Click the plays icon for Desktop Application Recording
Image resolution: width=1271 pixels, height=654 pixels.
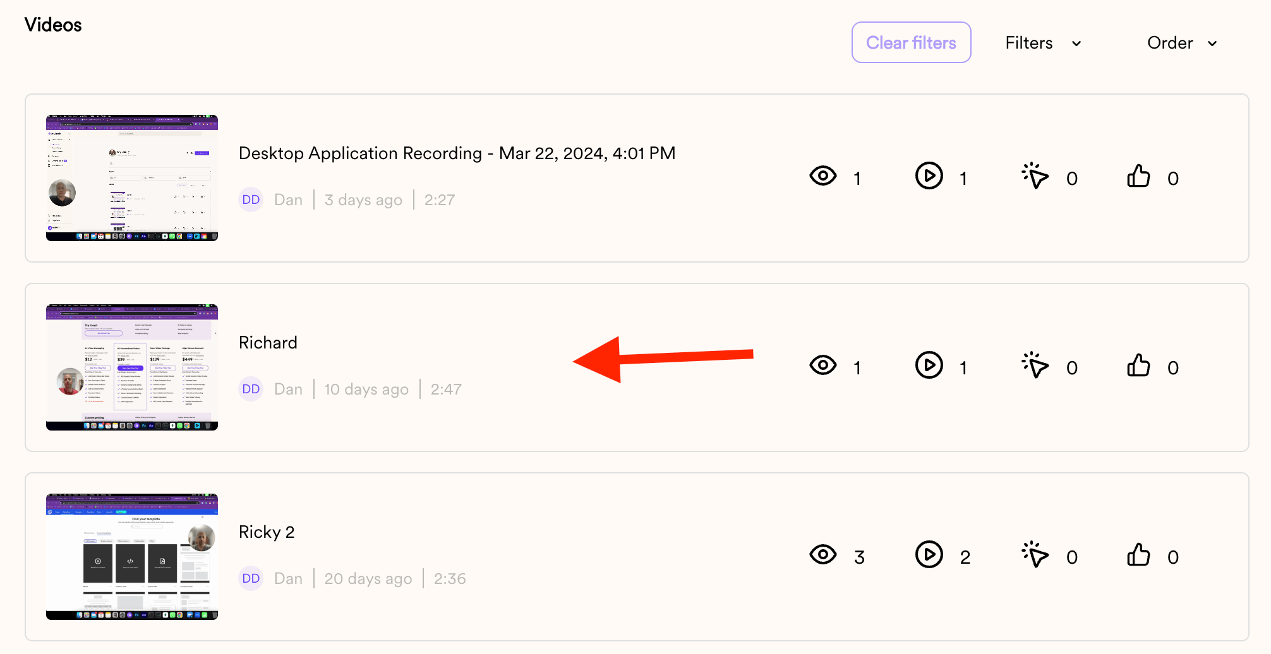click(929, 175)
